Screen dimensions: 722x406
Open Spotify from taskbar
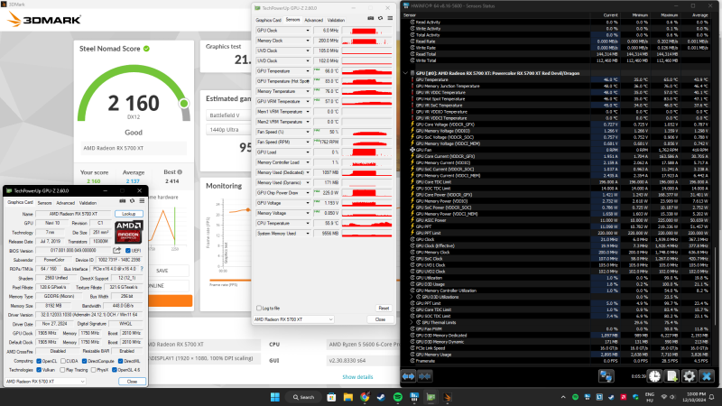(x=397, y=397)
